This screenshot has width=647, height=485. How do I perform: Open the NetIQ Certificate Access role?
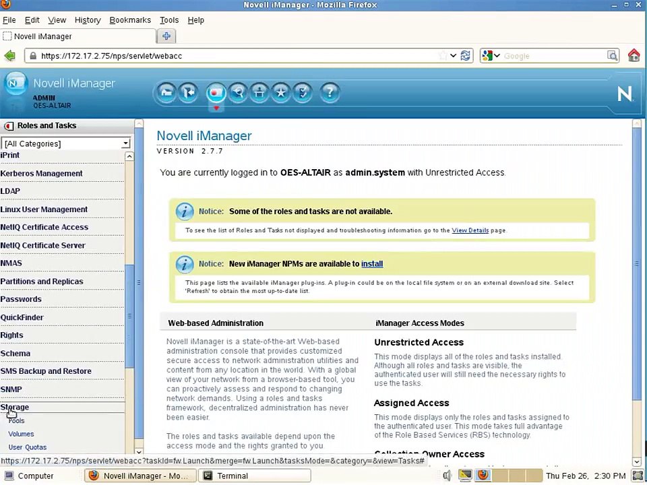click(x=44, y=227)
